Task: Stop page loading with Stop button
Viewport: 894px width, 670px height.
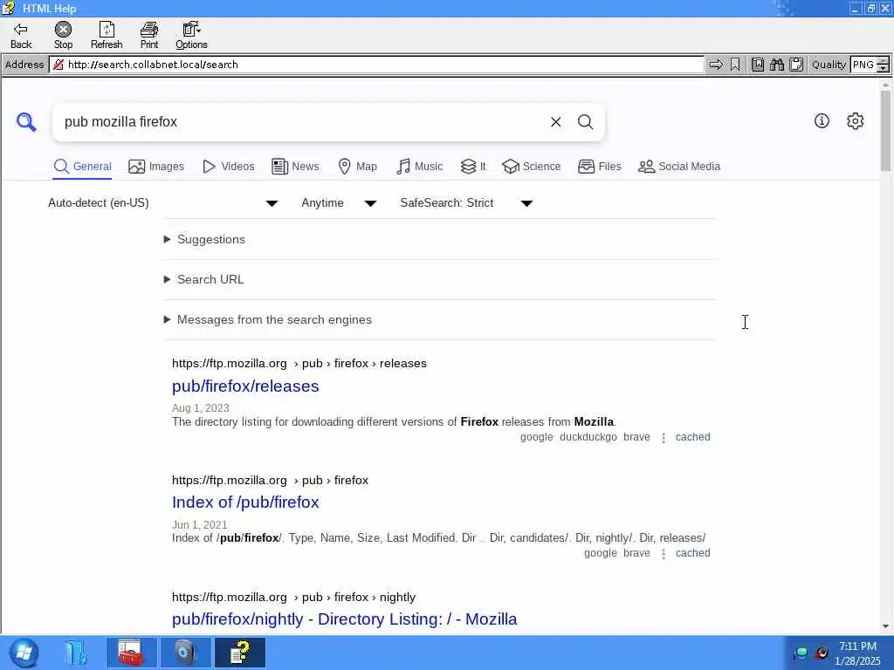Action: [63, 35]
